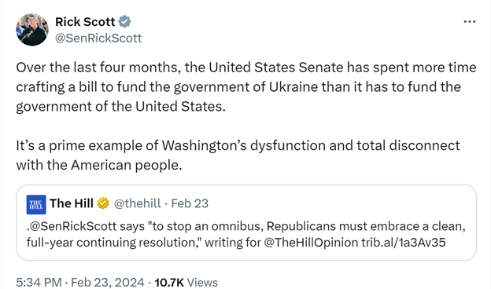Click the 10.7K Views count
The width and height of the screenshot is (491, 289).
coord(186,283)
